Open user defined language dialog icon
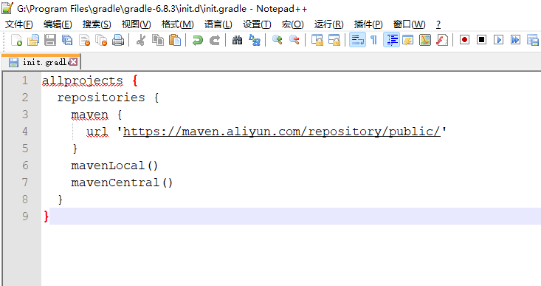This screenshot has width=541, height=286. [x=408, y=40]
